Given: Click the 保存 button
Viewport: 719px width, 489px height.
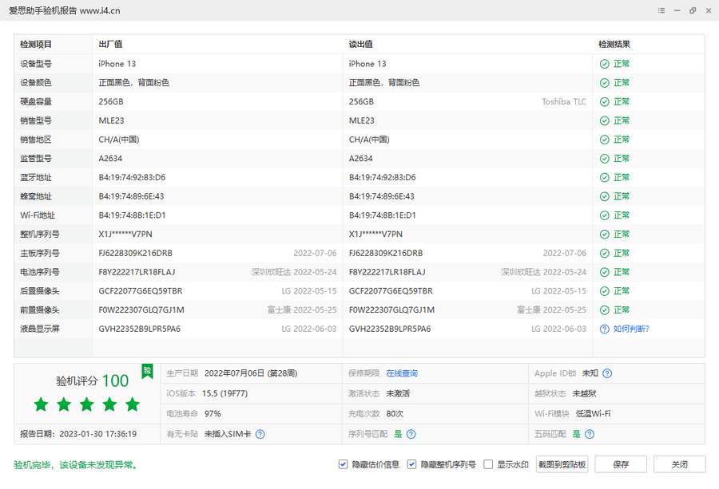Looking at the screenshot, I should [621, 464].
